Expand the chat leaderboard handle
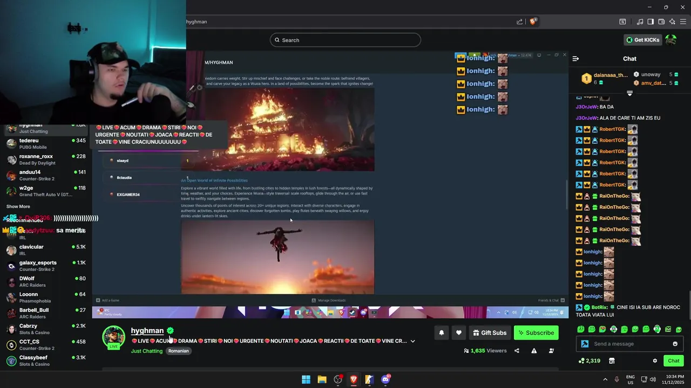691x388 pixels. tap(629, 93)
